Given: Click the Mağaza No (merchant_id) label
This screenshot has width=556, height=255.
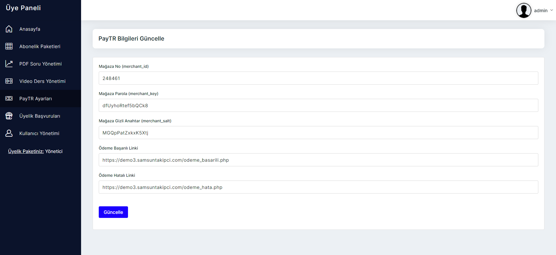Looking at the screenshot, I should coord(124,66).
